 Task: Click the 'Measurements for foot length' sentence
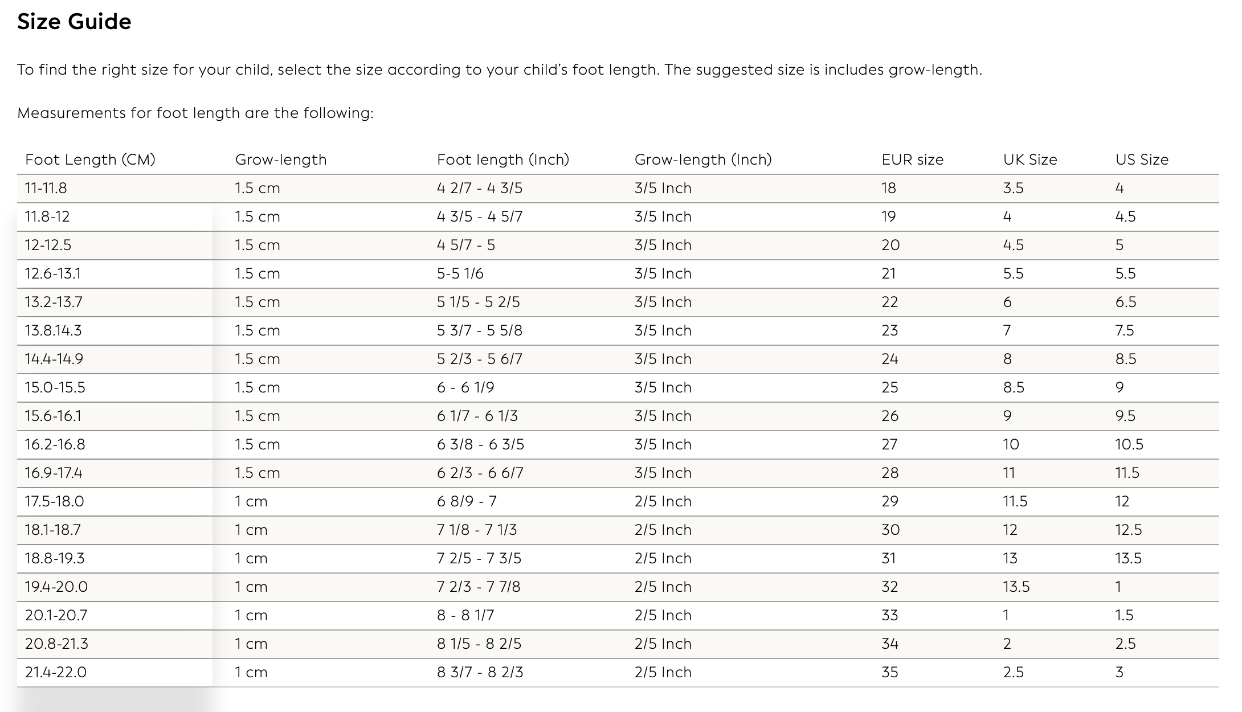coord(195,113)
